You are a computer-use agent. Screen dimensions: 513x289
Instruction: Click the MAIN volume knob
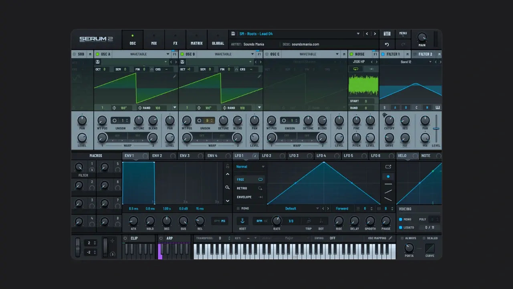(422, 38)
